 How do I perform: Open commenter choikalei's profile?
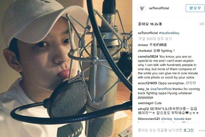145,51
